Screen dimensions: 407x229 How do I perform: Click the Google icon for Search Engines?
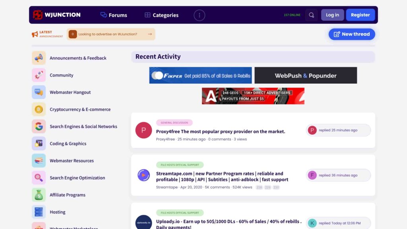[x=39, y=126]
